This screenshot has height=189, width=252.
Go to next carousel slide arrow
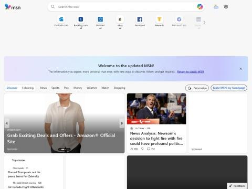click(122, 123)
